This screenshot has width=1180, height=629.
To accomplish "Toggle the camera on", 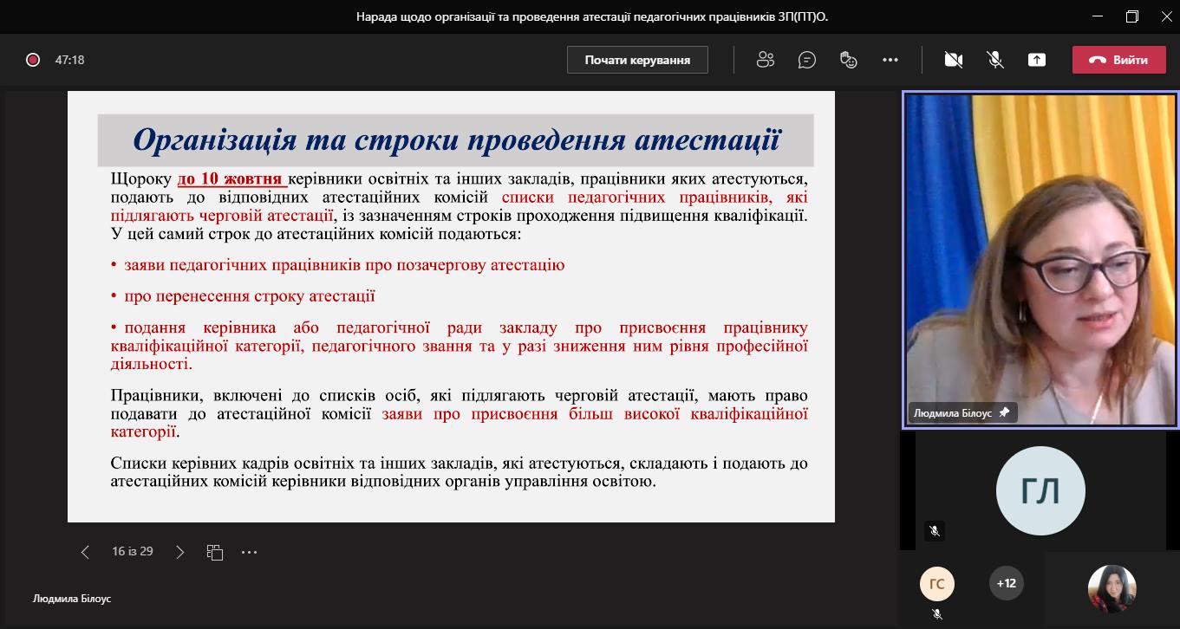I will (x=954, y=60).
